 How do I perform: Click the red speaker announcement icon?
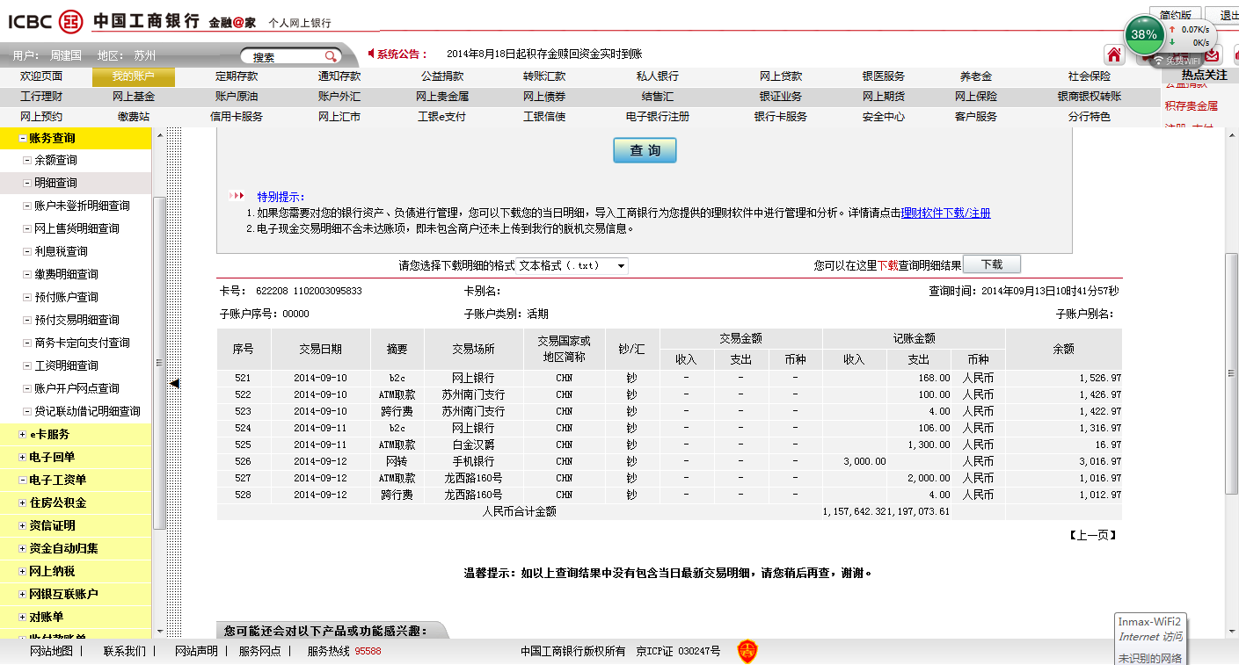(371, 54)
